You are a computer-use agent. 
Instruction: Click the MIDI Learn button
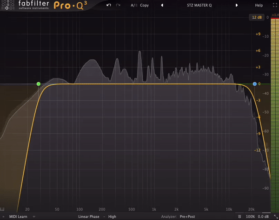(18, 217)
